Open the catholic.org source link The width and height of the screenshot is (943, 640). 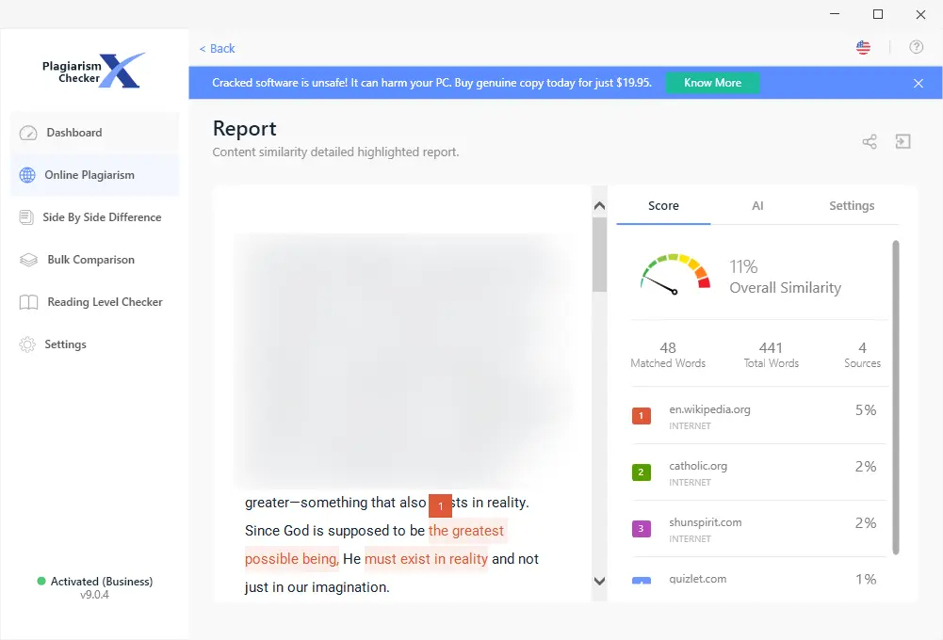(x=698, y=466)
